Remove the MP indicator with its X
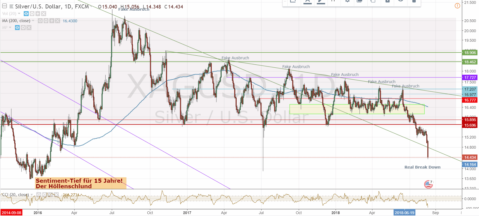The height and width of the screenshot is (216, 479). click(x=29, y=28)
